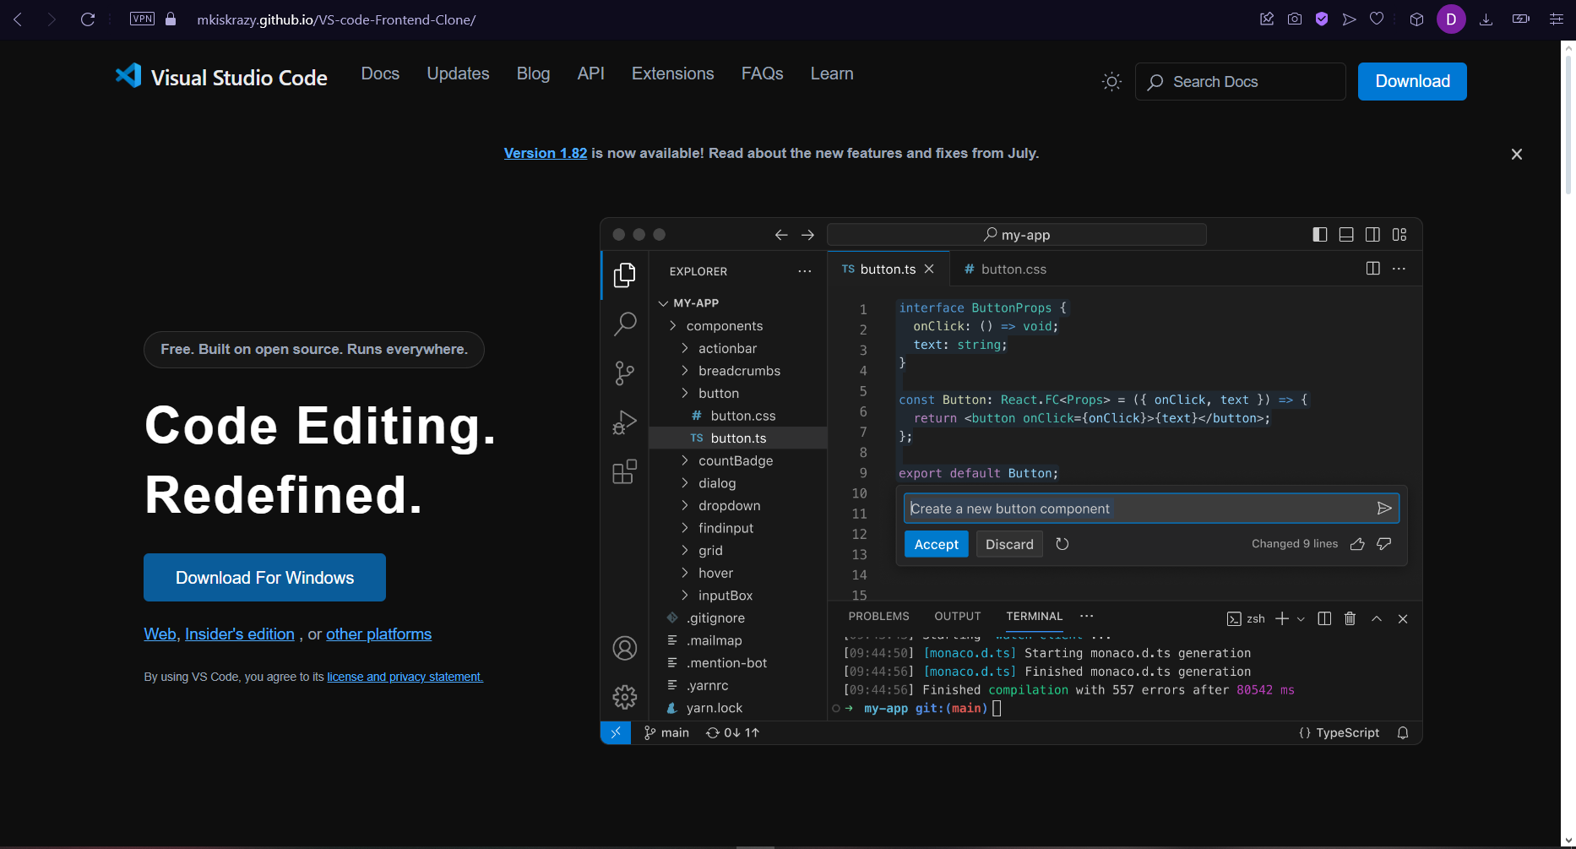
Task: Click the Explorer files icon in activity bar
Action: tap(624, 275)
